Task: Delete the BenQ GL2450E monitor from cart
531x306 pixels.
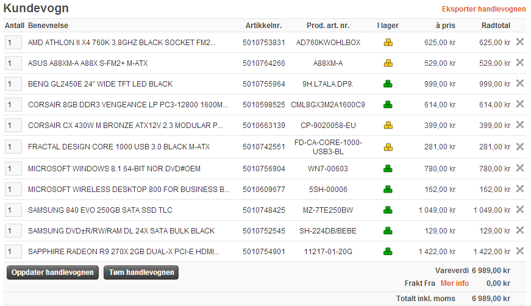Action: 520,83
